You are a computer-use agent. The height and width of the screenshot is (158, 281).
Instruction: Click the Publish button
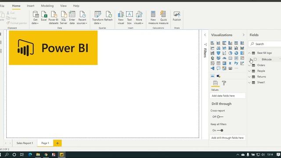177,16
